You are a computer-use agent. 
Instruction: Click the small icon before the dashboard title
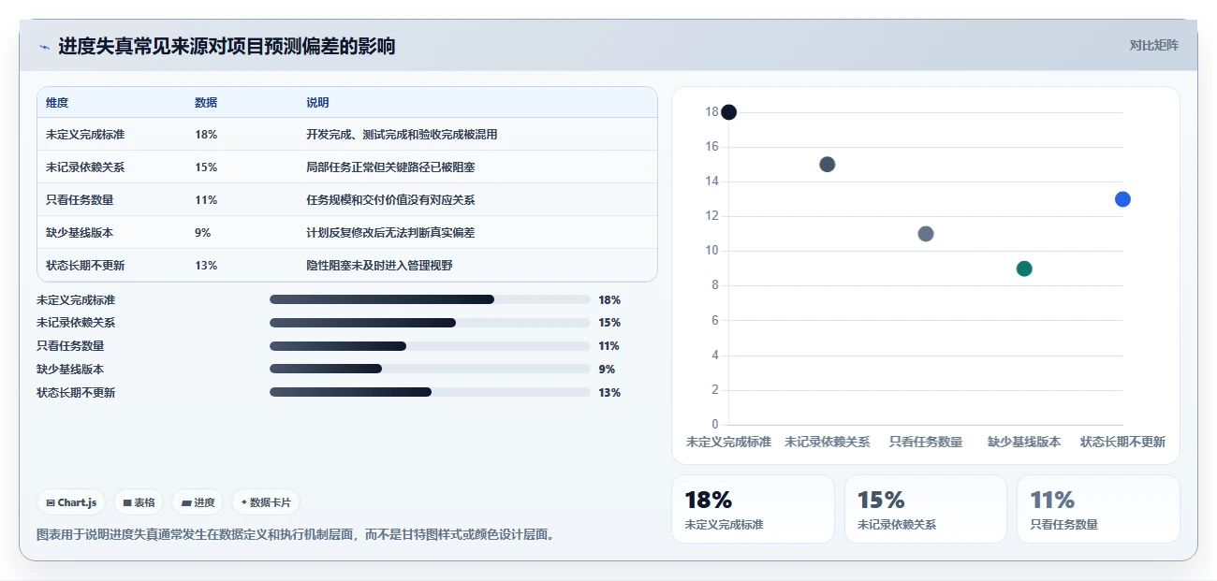coord(44,47)
